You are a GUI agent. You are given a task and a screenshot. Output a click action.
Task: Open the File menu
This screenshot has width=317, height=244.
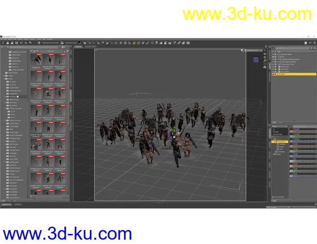click(2, 39)
